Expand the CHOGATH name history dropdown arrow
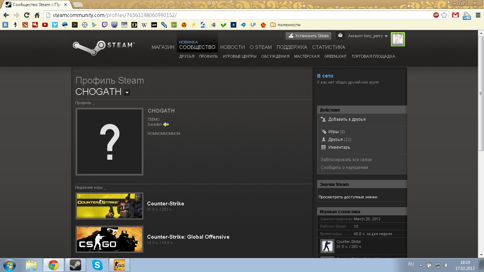Viewport: 484px width, 272px height. click(x=127, y=92)
